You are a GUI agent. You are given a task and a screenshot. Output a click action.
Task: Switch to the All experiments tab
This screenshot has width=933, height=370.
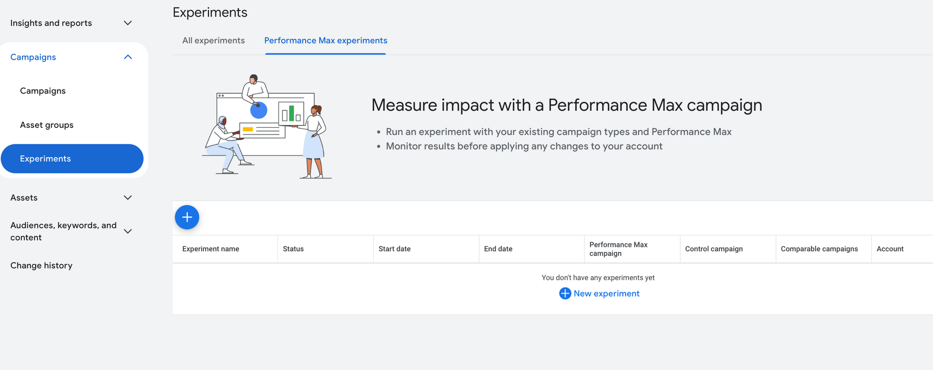[x=213, y=40]
